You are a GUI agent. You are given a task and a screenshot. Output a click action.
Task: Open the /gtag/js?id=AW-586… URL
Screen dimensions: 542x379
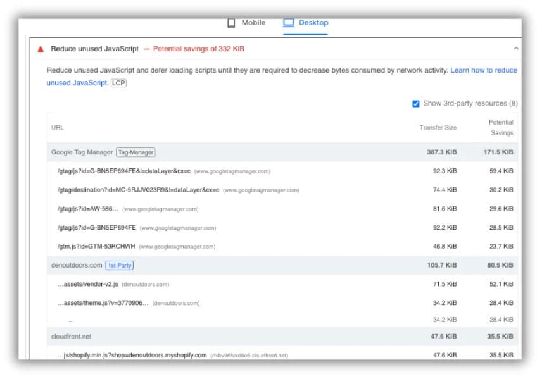click(x=88, y=209)
